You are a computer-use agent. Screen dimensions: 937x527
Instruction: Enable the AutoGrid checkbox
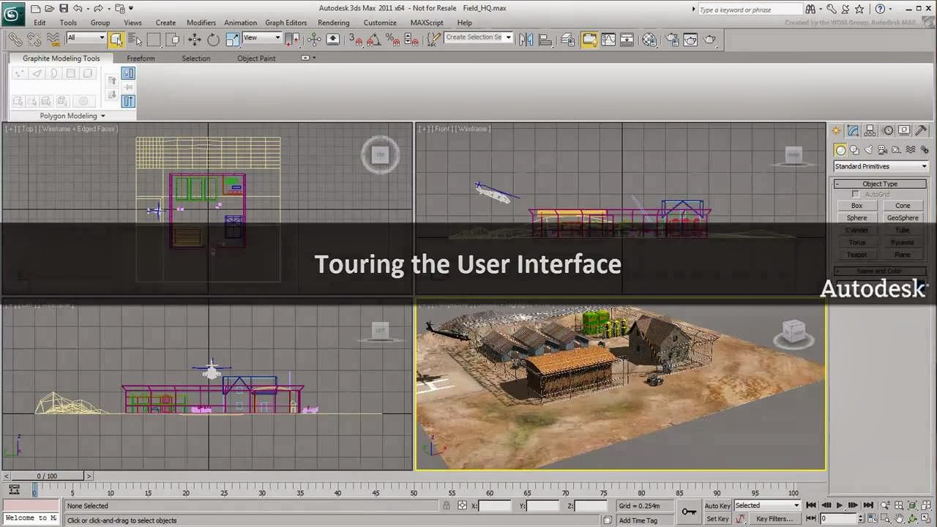pyautogui.click(x=854, y=194)
